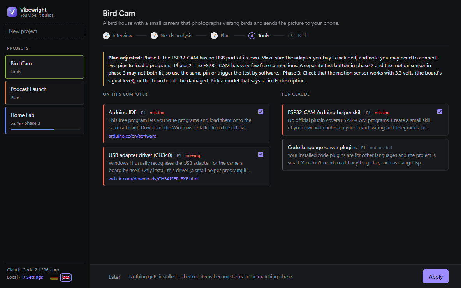Open Settings in the sidebar
Image resolution: width=461 pixels, height=288 pixels.
click(32, 277)
